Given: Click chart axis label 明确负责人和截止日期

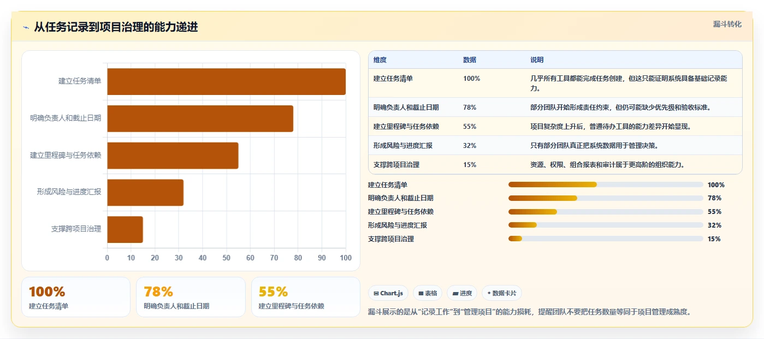Looking at the screenshot, I should pyautogui.click(x=66, y=118).
